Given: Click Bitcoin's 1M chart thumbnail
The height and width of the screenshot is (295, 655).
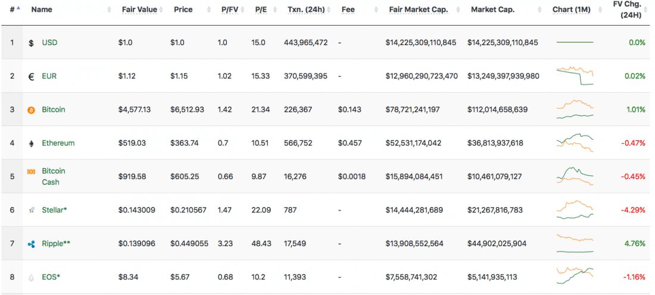Looking at the screenshot, I should (x=575, y=110).
